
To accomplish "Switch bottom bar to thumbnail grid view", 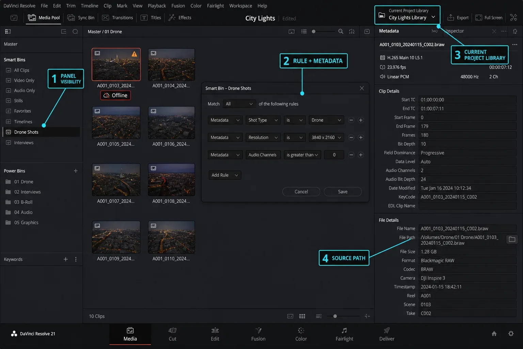I will pos(302,316).
